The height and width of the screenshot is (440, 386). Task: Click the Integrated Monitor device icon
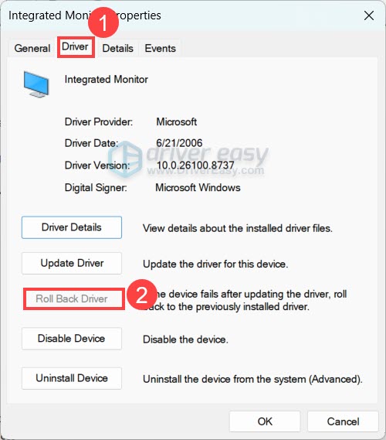[36, 84]
